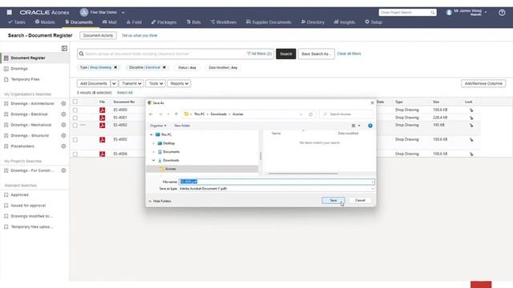Check the box for document ES-4000
Screen dimensions: 513x288
pos(75,110)
